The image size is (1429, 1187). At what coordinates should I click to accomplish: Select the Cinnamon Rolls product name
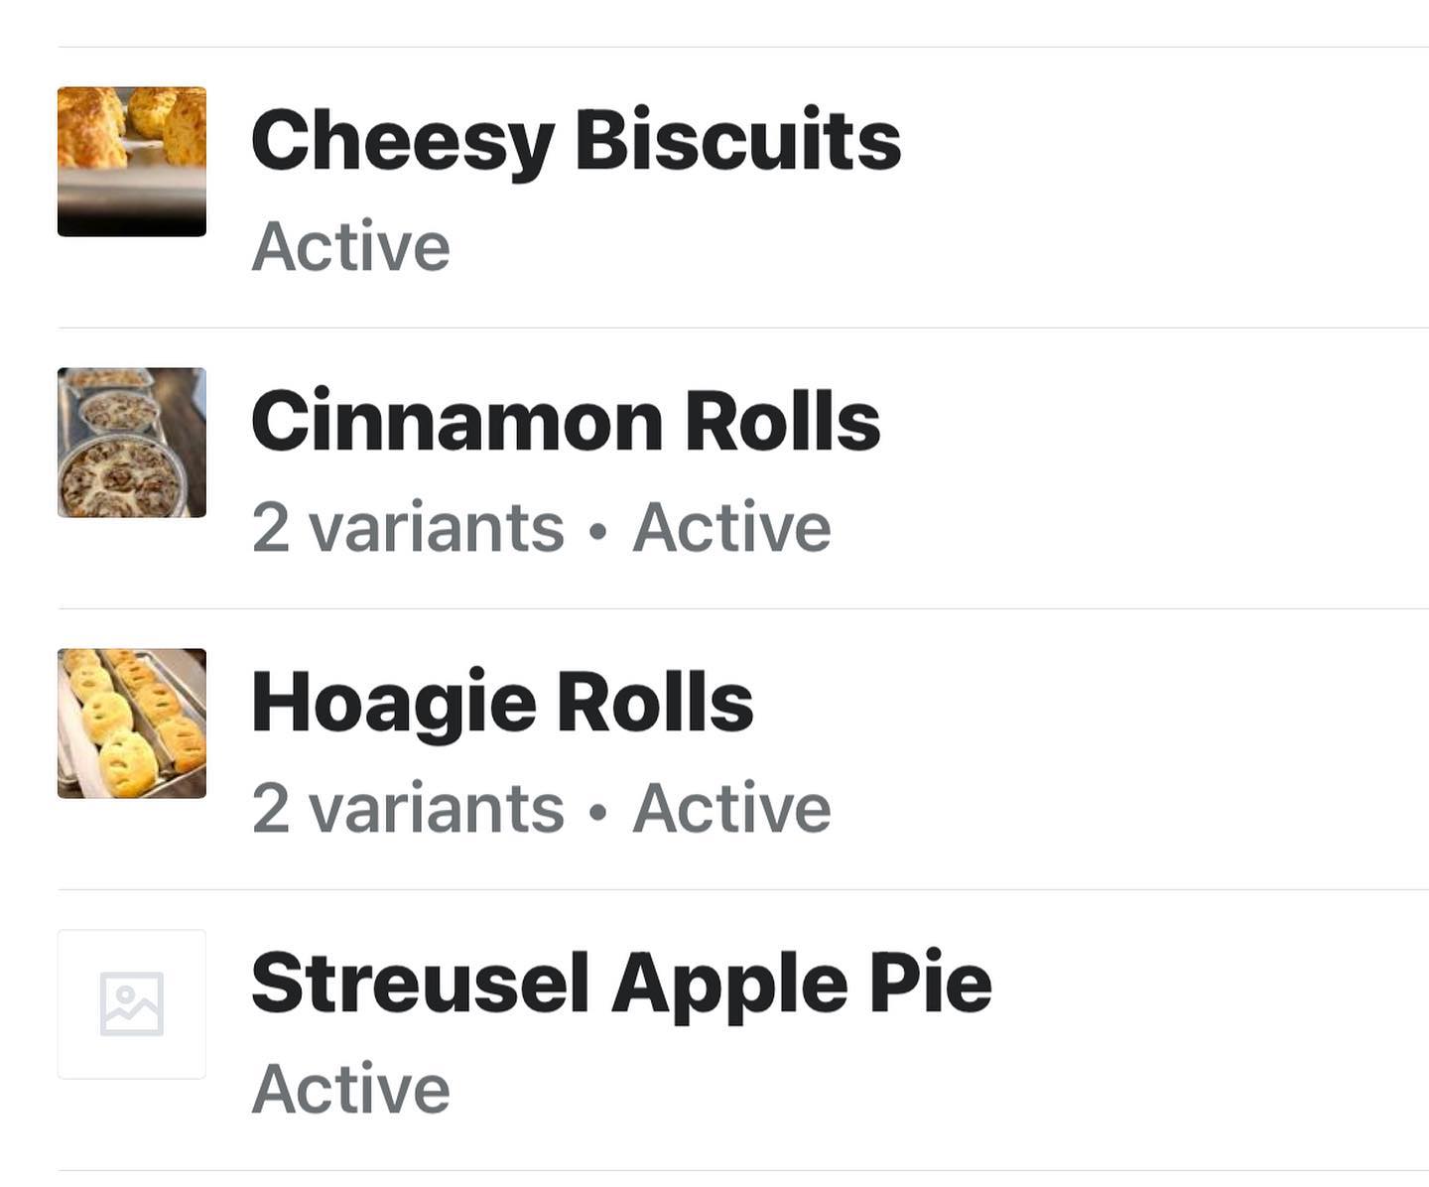pos(566,422)
